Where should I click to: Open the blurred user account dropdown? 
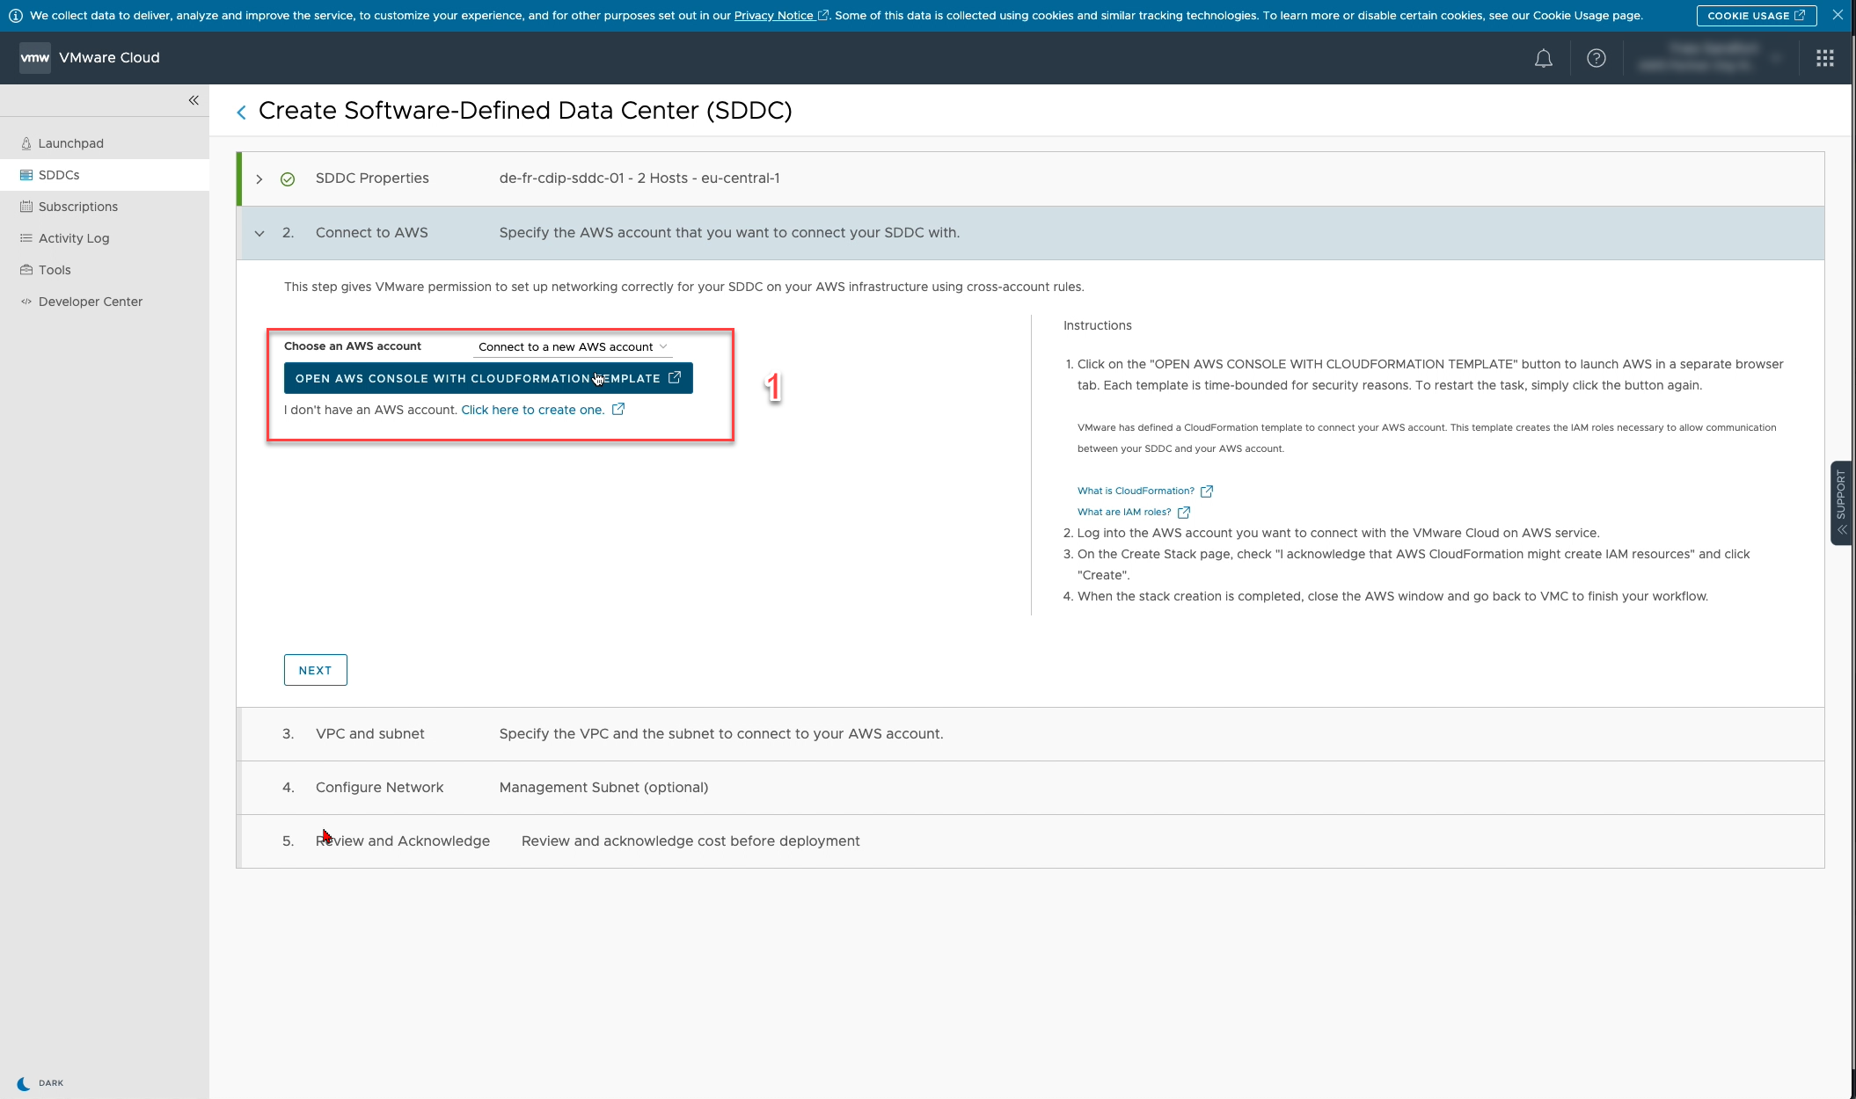coord(1711,58)
